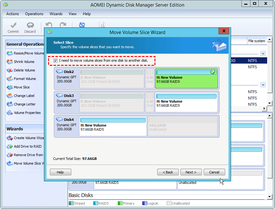This screenshot has height=209, width=275.
Task: Click disk map scrollbar up arrow
Action: click(270, 116)
